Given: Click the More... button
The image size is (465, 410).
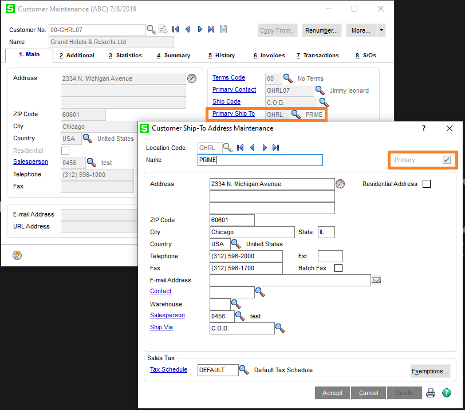Looking at the screenshot, I should (361, 30).
